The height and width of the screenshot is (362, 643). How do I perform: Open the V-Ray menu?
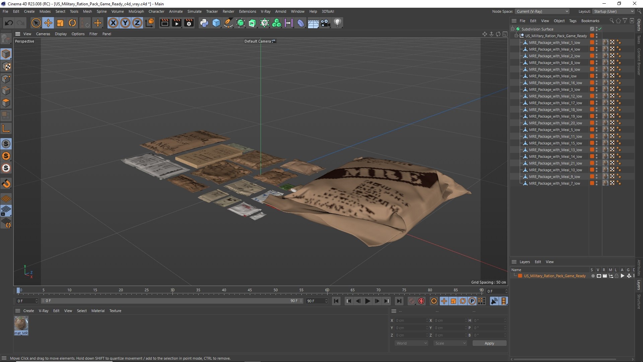click(266, 11)
